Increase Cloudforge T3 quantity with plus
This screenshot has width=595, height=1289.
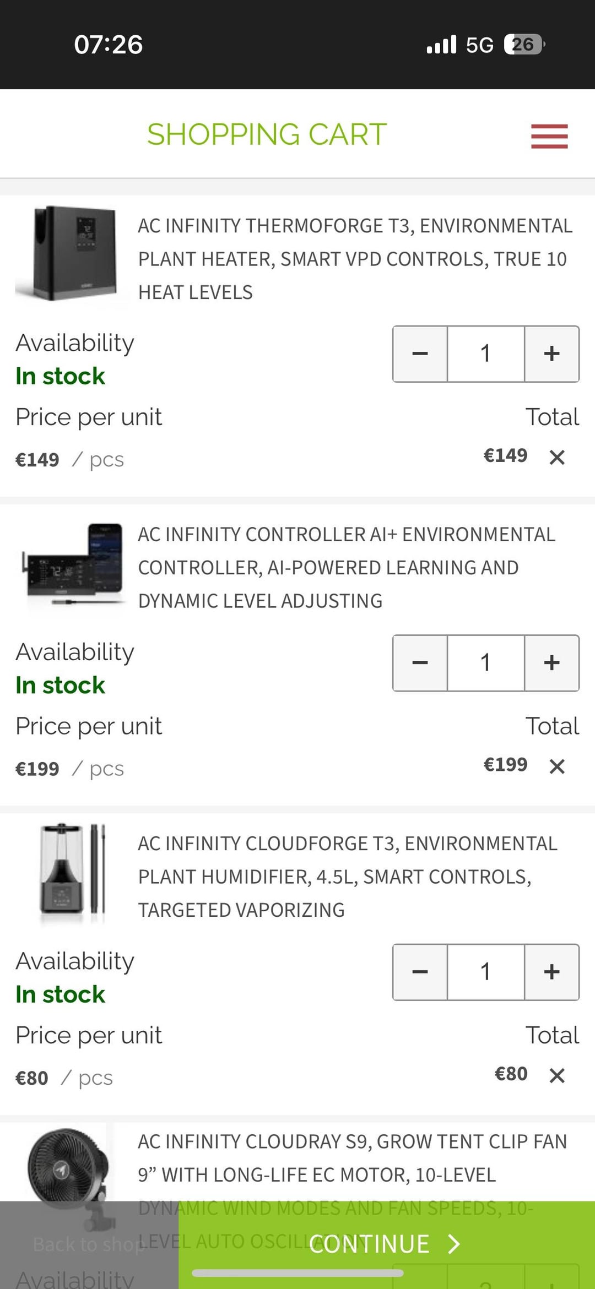(551, 972)
